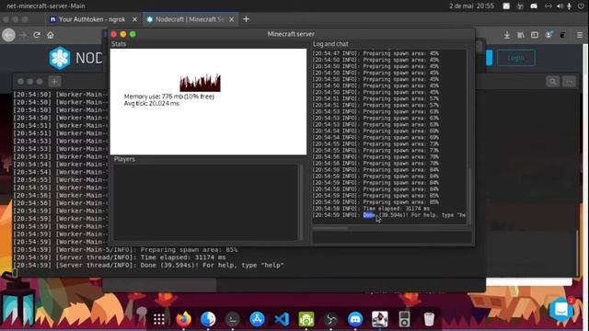The image size is (589, 331).
Task: Click terminal line Time elapsed: 31174 ms
Action: (120, 257)
